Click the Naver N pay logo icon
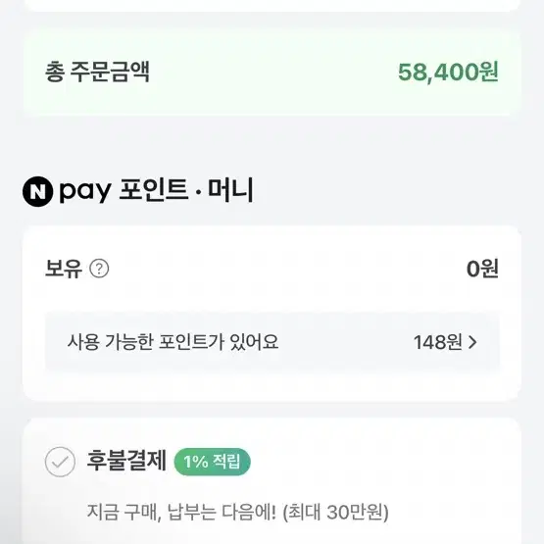Screen dimensions: 544x544 click(38, 191)
